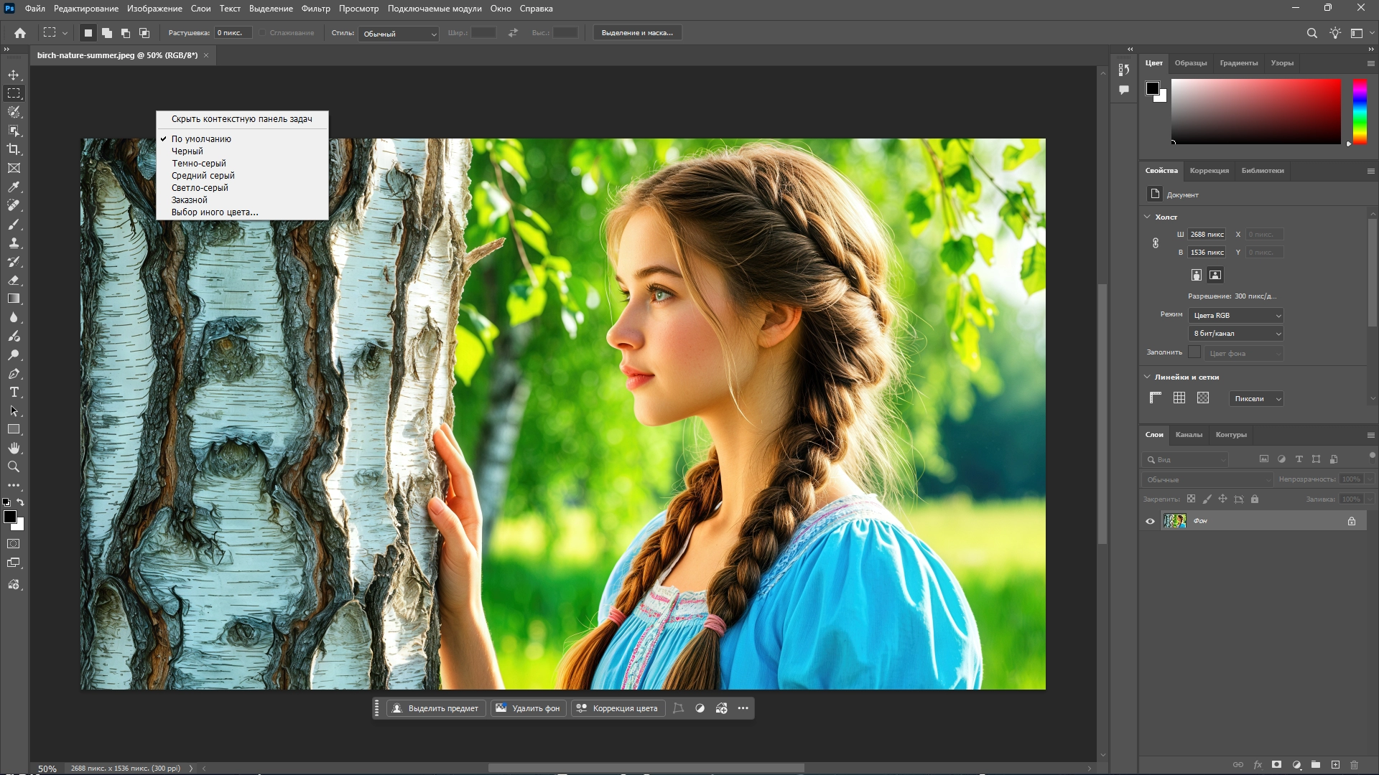The height and width of the screenshot is (775, 1379).
Task: Select the Crop tool
Action: pos(14,149)
